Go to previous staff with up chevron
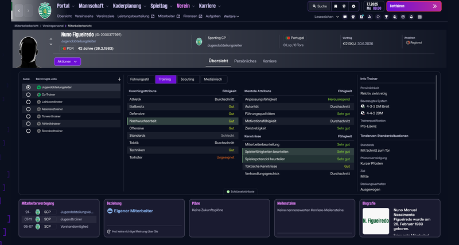 click(51, 39)
